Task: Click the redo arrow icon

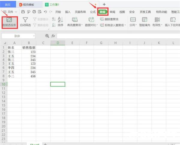Action: pyautogui.click(x=51, y=12)
